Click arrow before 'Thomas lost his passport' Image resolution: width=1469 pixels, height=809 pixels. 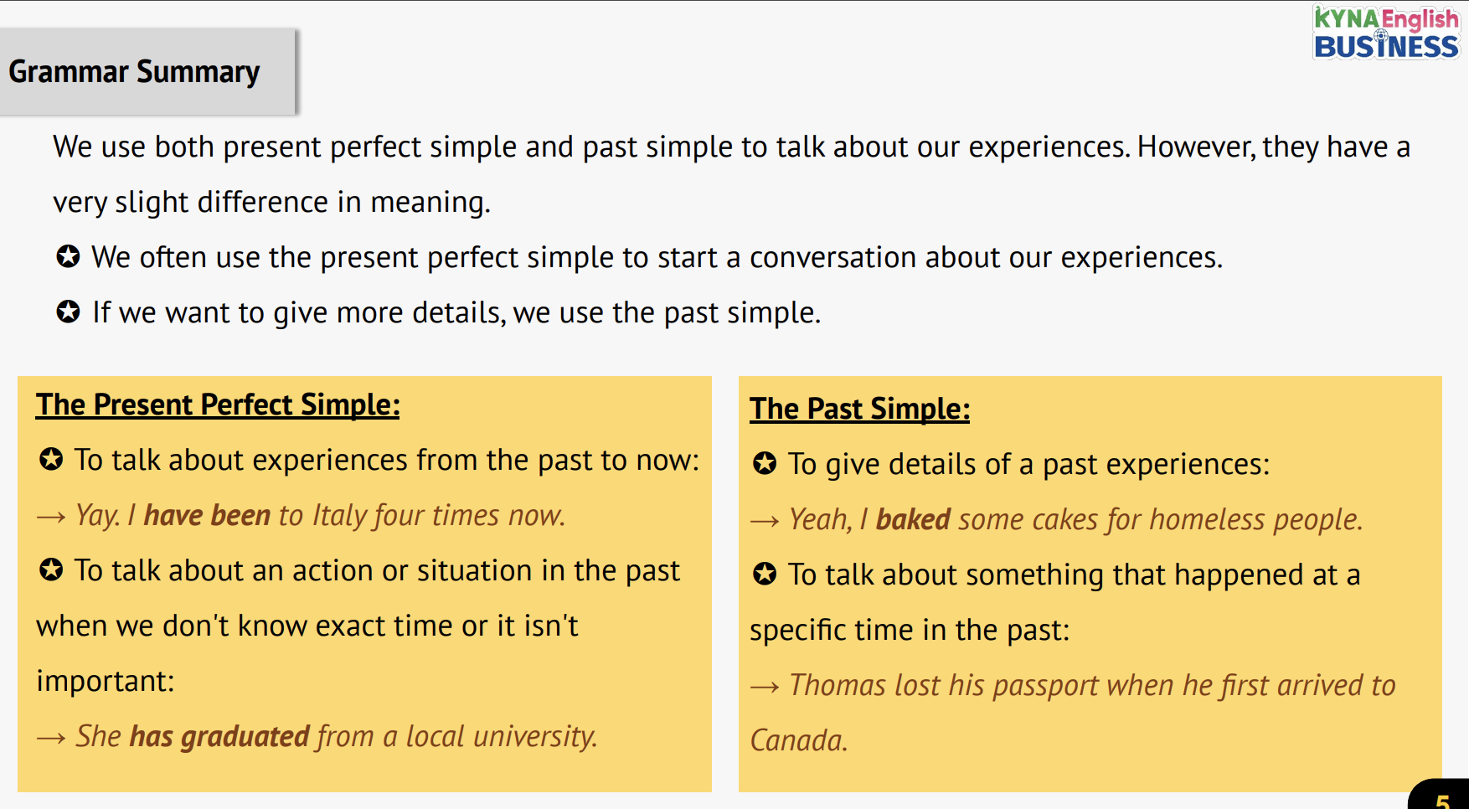(765, 687)
